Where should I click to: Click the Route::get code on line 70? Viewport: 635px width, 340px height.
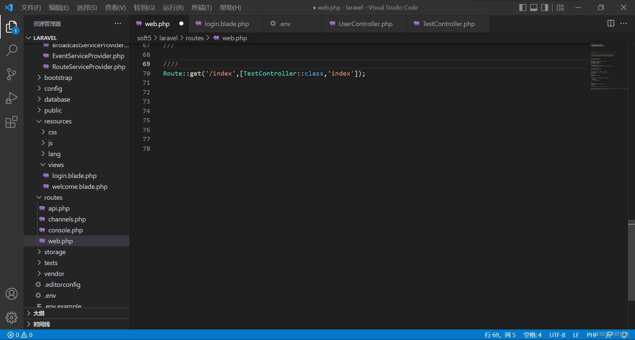point(264,73)
